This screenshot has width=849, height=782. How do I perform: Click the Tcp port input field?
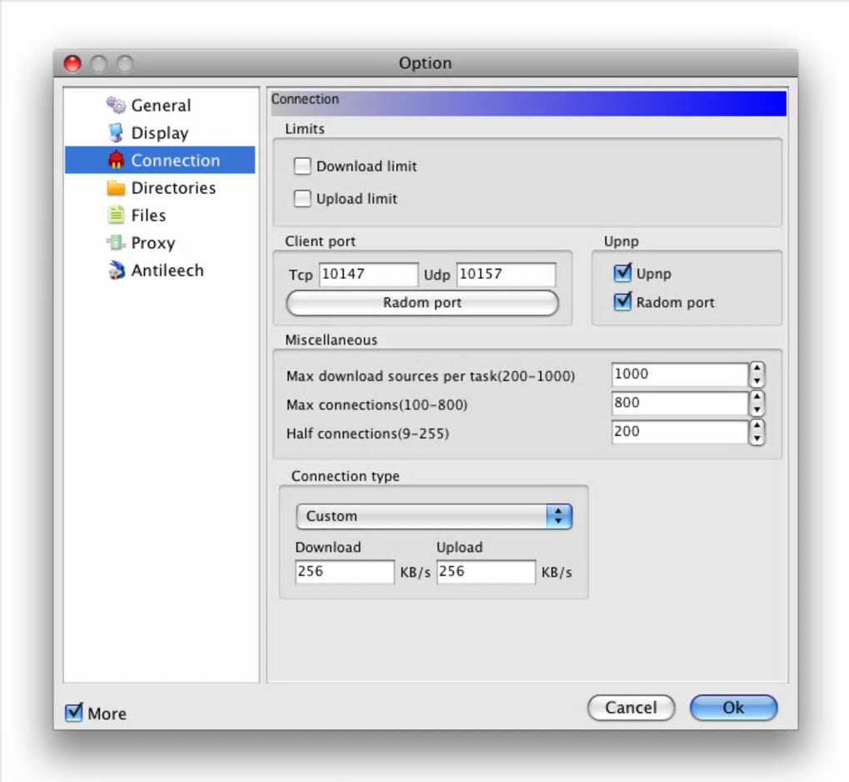pos(368,274)
